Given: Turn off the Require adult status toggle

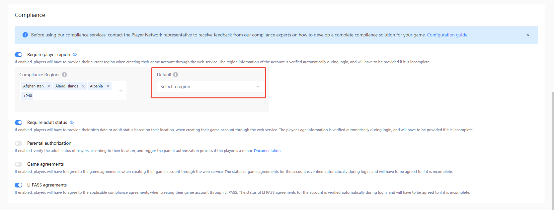Looking at the screenshot, I should tap(19, 123).
